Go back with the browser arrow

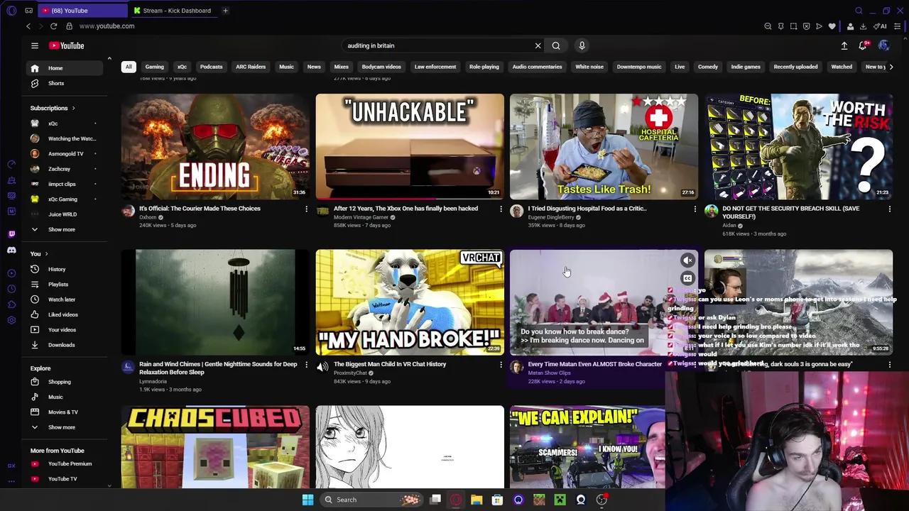coord(28,26)
